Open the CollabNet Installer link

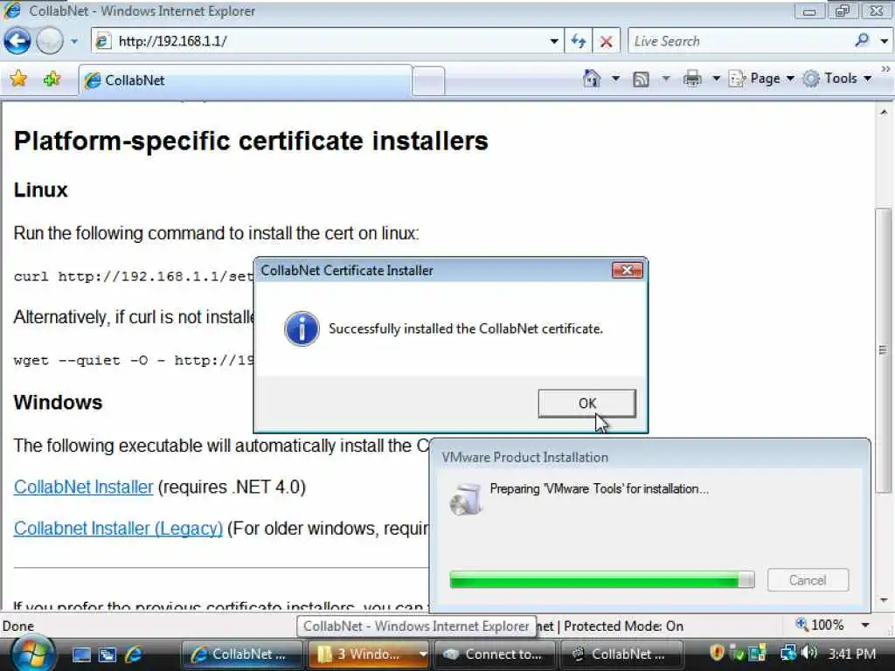83,487
